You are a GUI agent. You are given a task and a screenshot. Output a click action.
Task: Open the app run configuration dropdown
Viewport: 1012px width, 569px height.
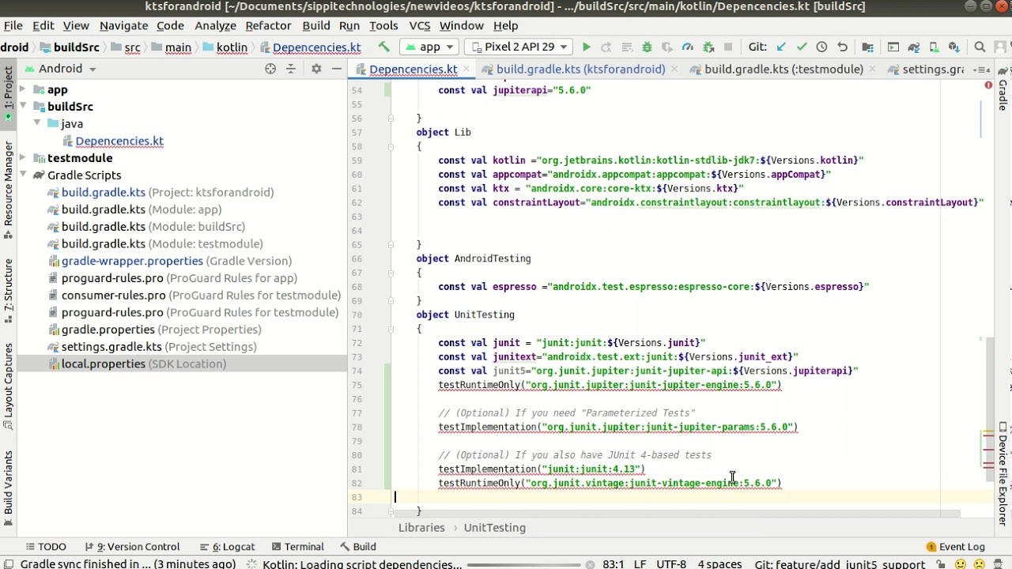point(428,47)
